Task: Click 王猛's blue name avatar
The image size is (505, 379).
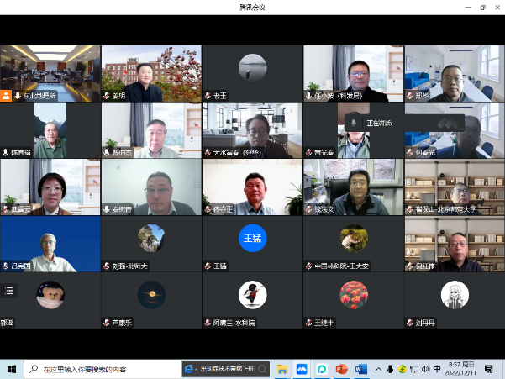Action: pos(251,238)
